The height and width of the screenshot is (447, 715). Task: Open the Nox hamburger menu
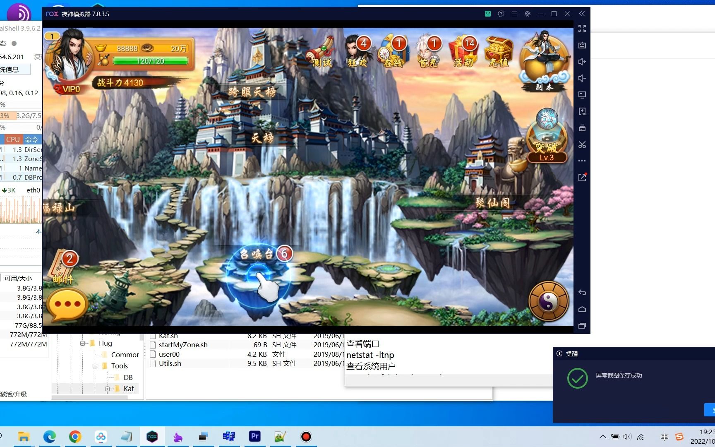click(x=514, y=14)
